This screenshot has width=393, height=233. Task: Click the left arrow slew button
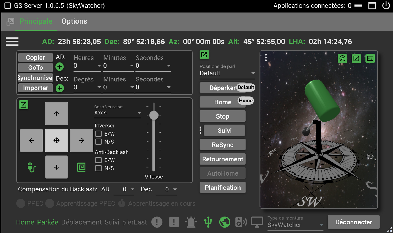coord(31,140)
